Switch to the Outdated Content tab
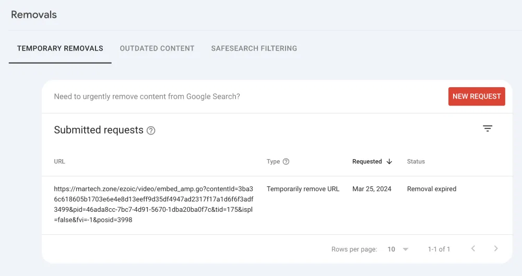The width and height of the screenshot is (522, 276). (x=157, y=49)
